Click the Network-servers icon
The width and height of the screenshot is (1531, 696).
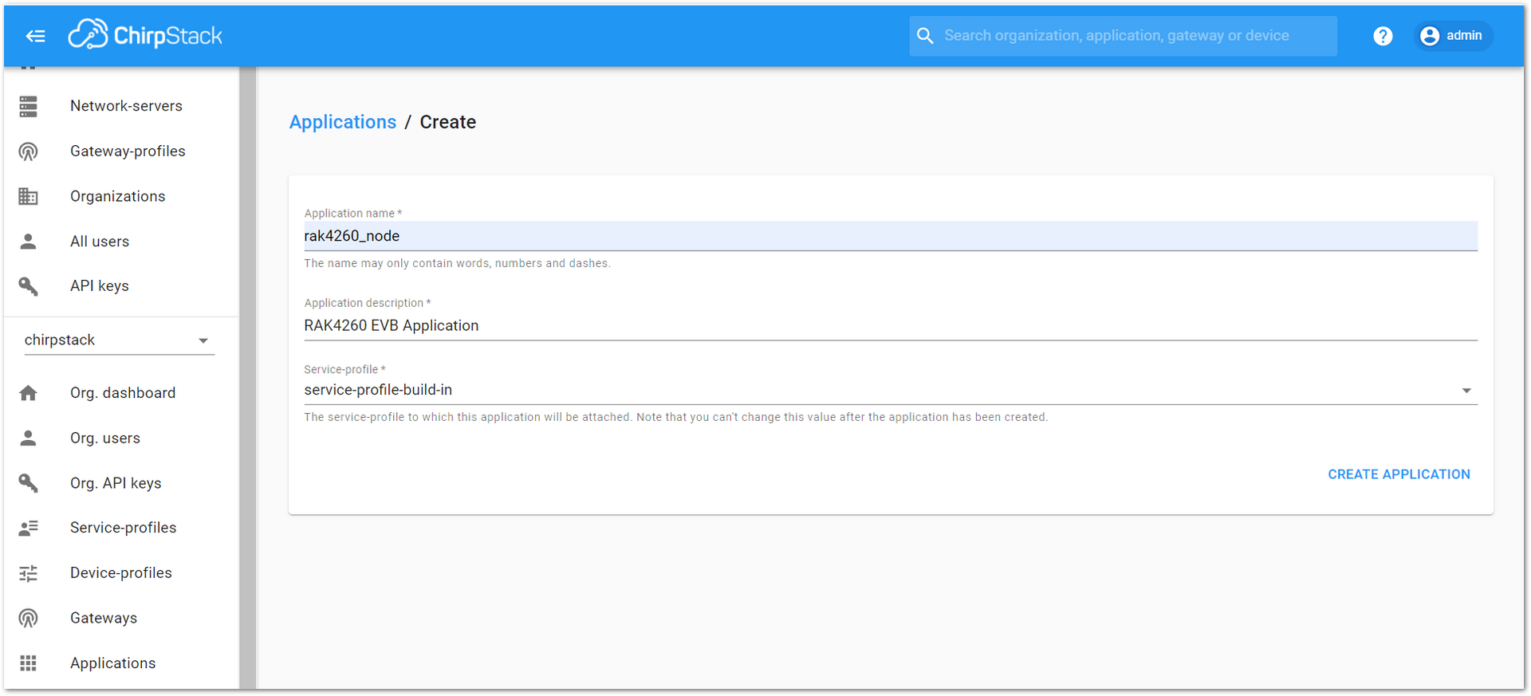click(x=29, y=106)
